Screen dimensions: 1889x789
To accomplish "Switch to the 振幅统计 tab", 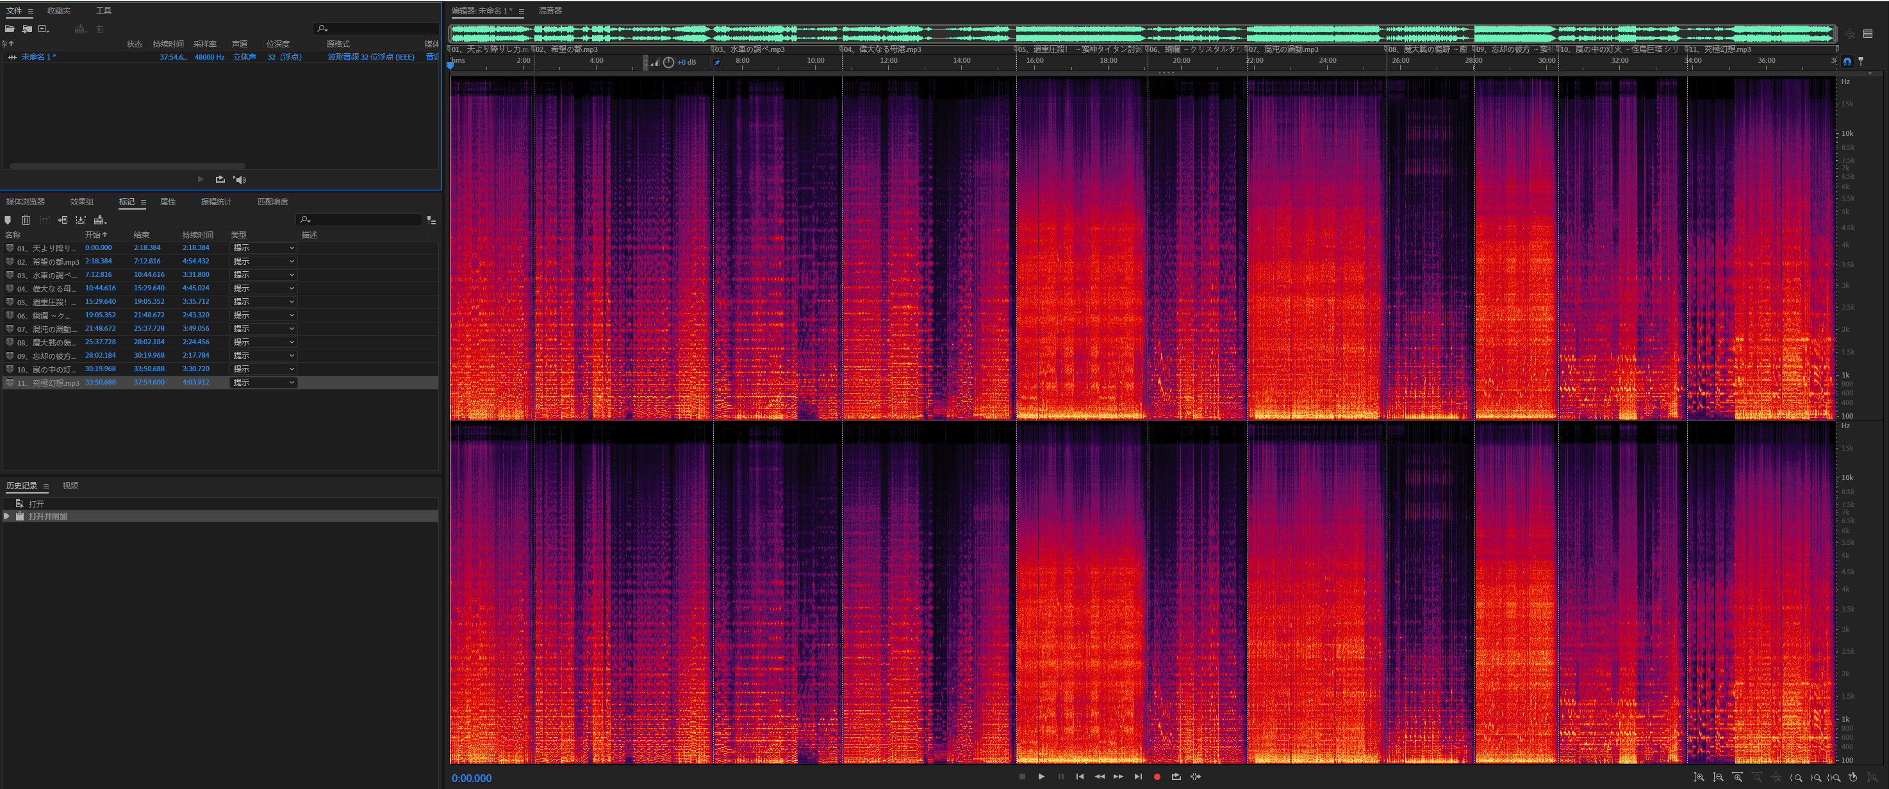I will click(215, 202).
